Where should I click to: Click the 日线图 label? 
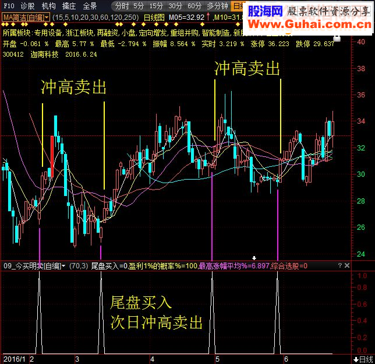tap(154, 17)
